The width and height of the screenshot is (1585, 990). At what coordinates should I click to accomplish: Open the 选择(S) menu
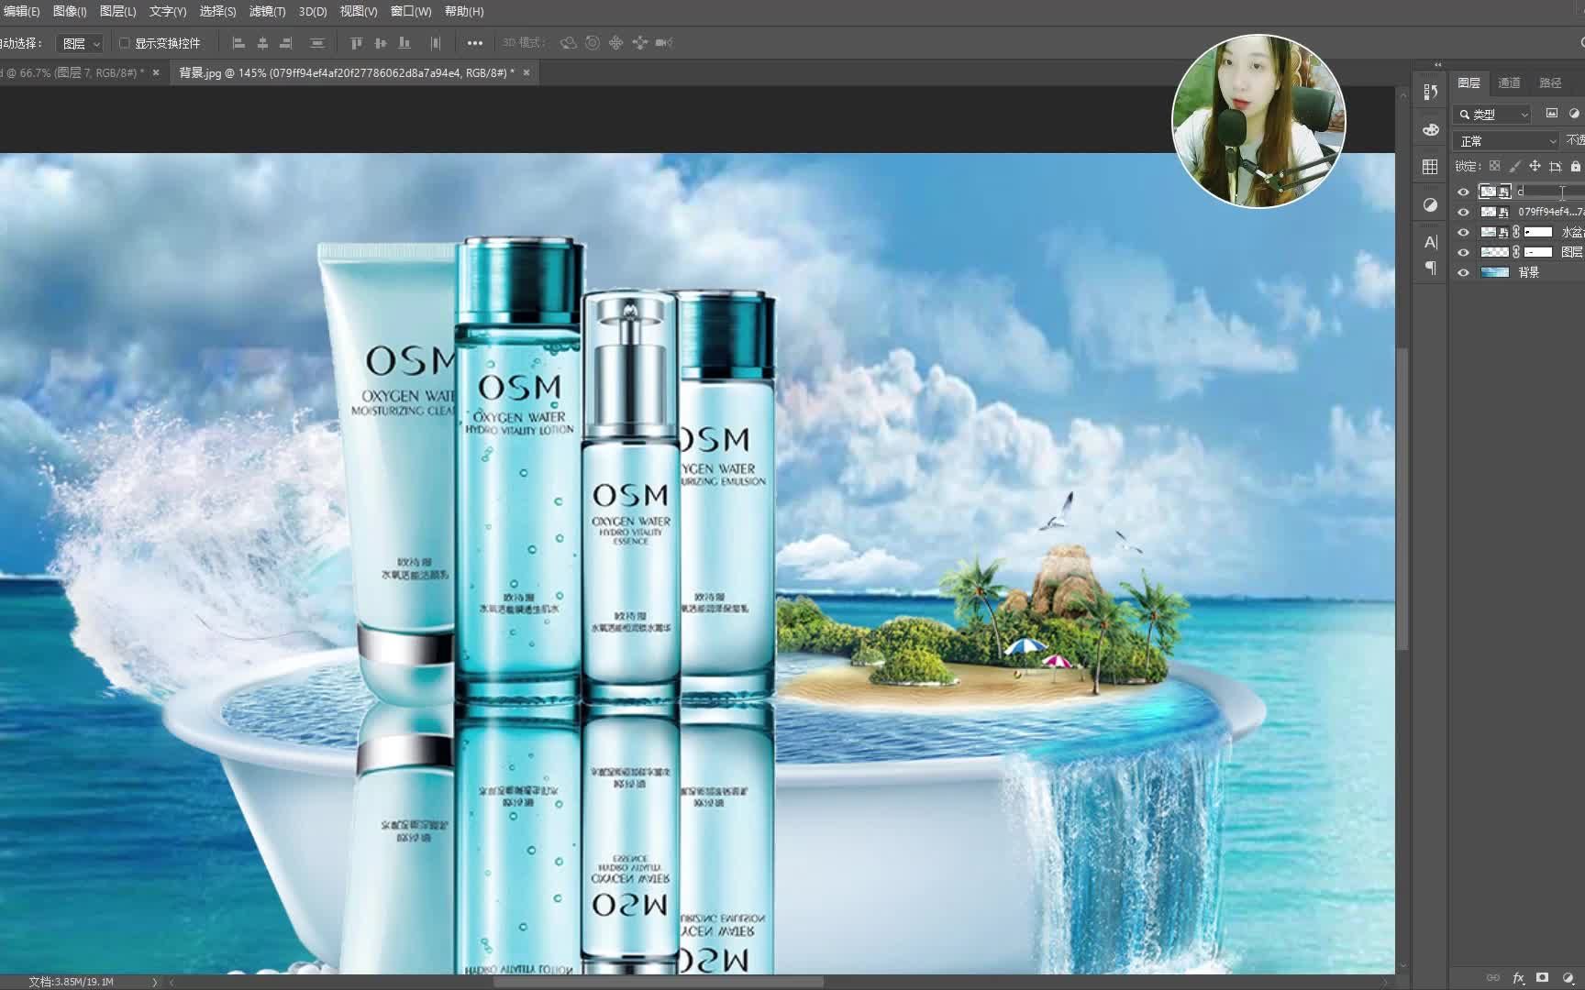pyautogui.click(x=217, y=11)
